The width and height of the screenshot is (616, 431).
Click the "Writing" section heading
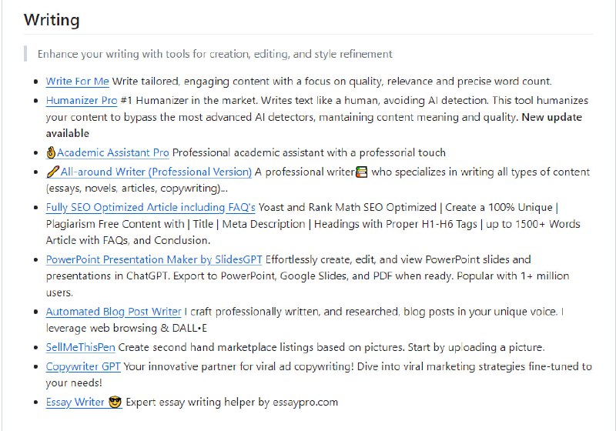click(x=52, y=20)
